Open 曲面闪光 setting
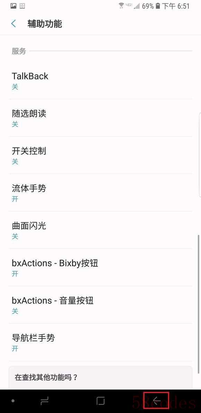 [101, 230]
